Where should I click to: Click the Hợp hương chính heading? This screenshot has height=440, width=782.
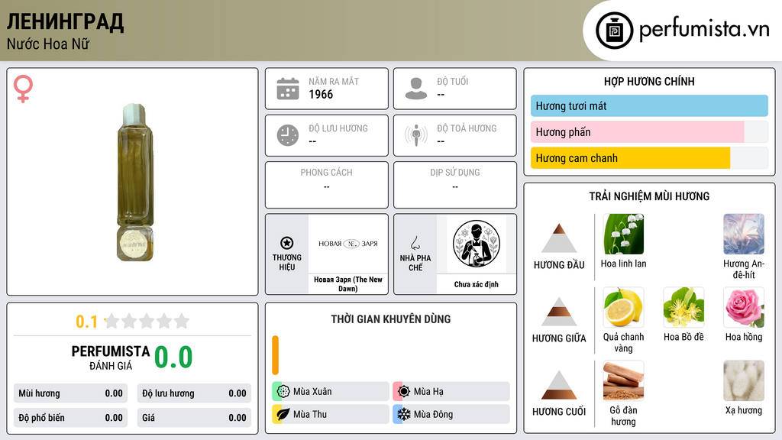[649, 81]
